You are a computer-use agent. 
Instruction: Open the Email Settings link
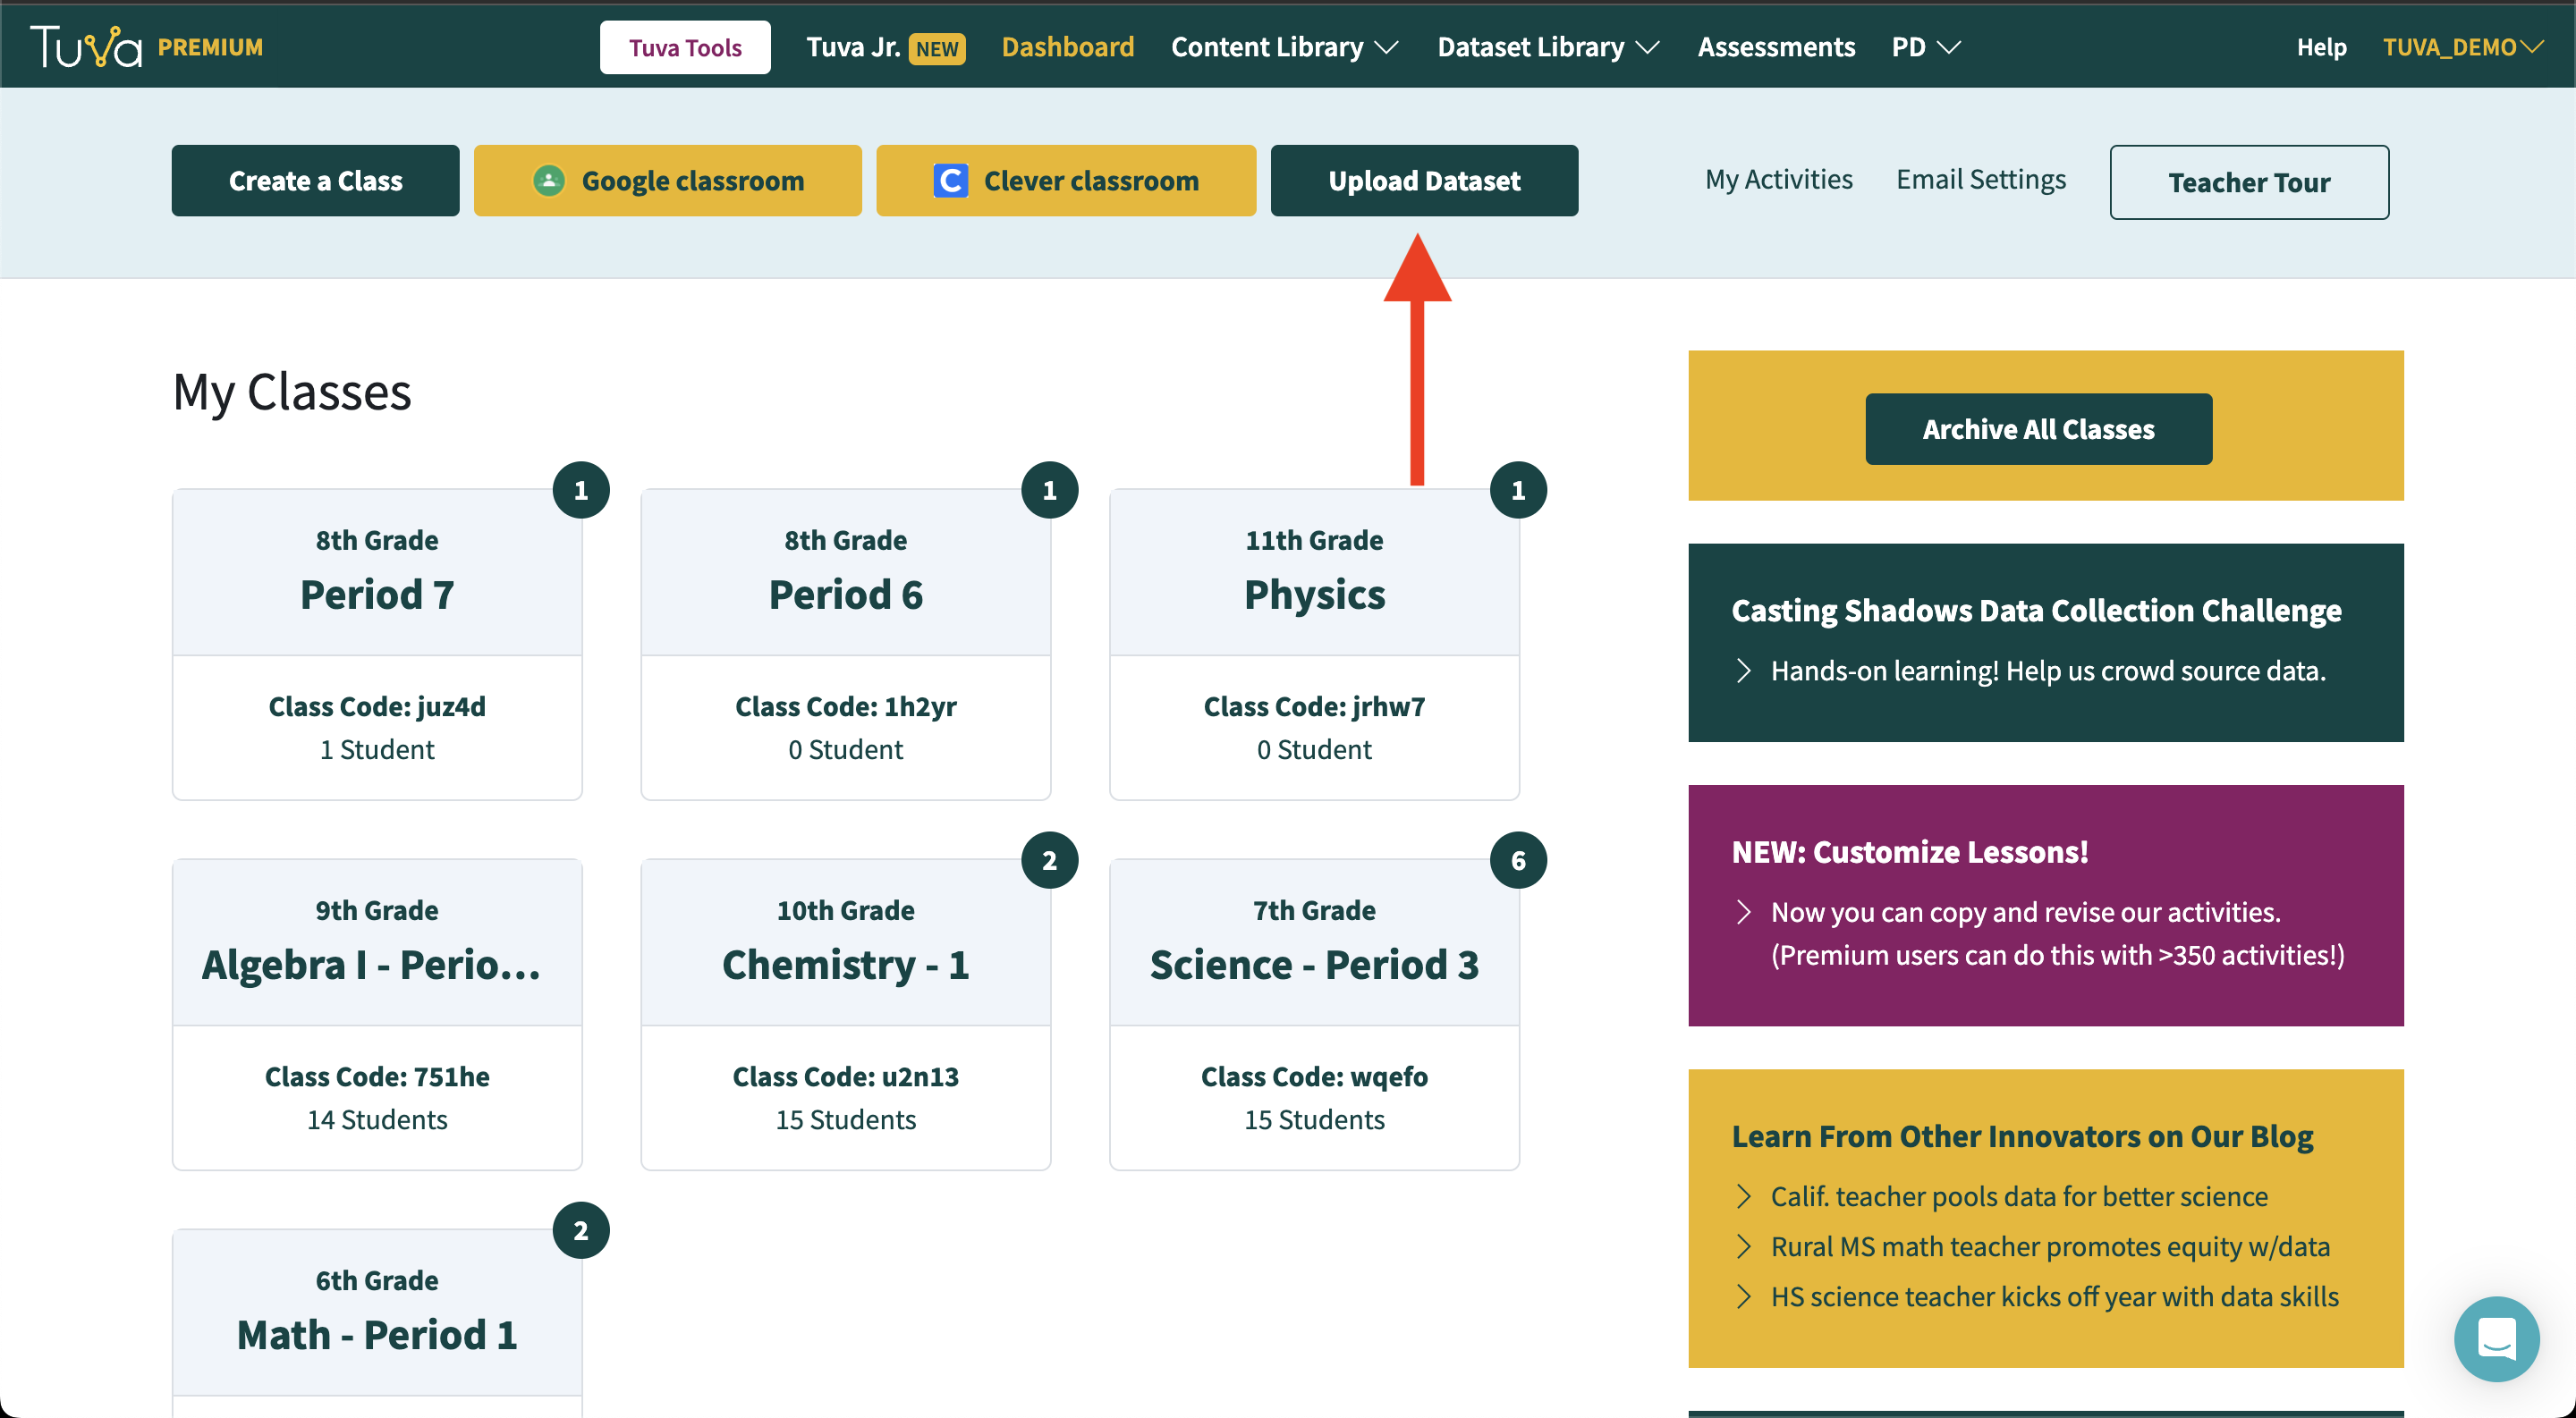[x=1980, y=180]
